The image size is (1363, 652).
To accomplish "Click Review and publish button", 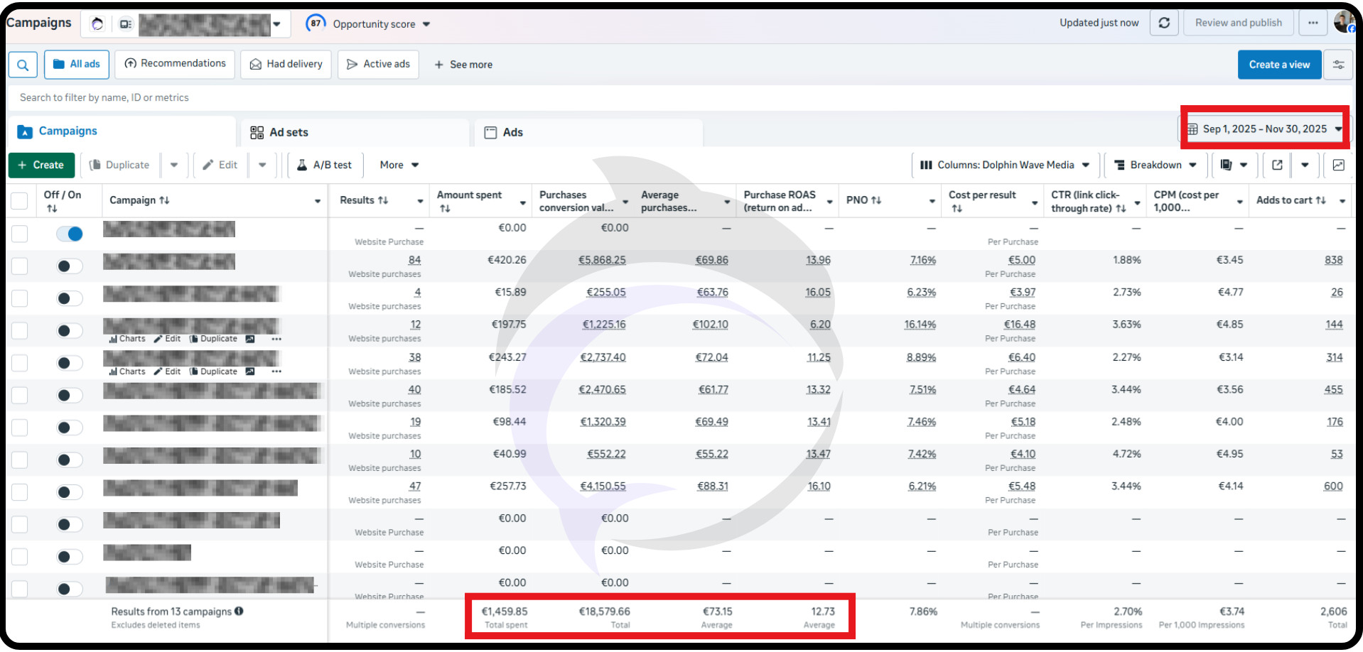I will (x=1239, y=23).
